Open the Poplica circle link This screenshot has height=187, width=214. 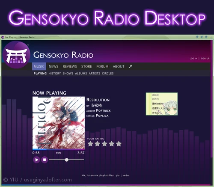(x=102, y=116)
